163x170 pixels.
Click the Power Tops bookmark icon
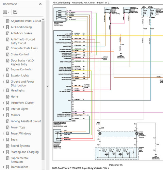tap(7, 128)
